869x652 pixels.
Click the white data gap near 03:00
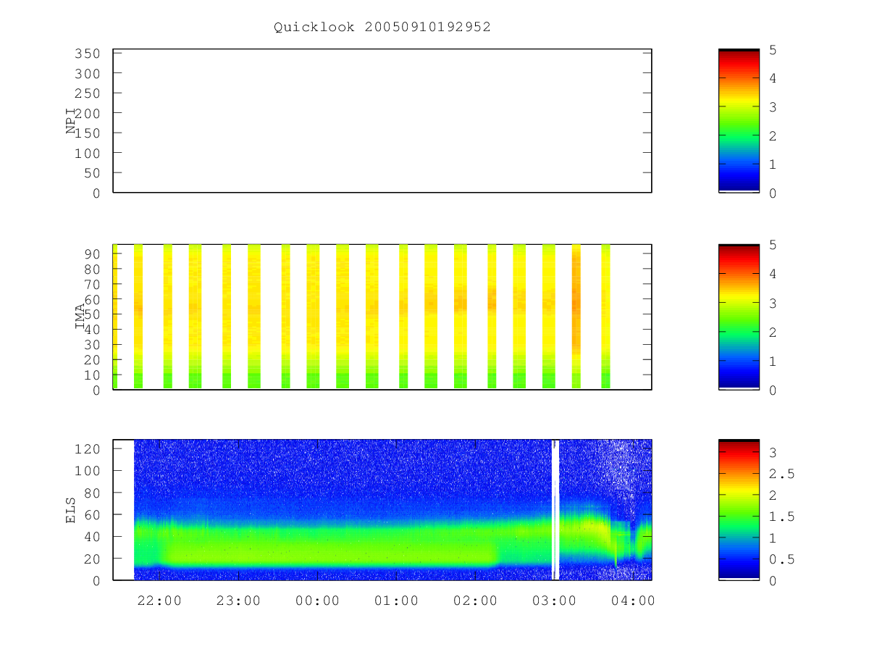[555, 510]
